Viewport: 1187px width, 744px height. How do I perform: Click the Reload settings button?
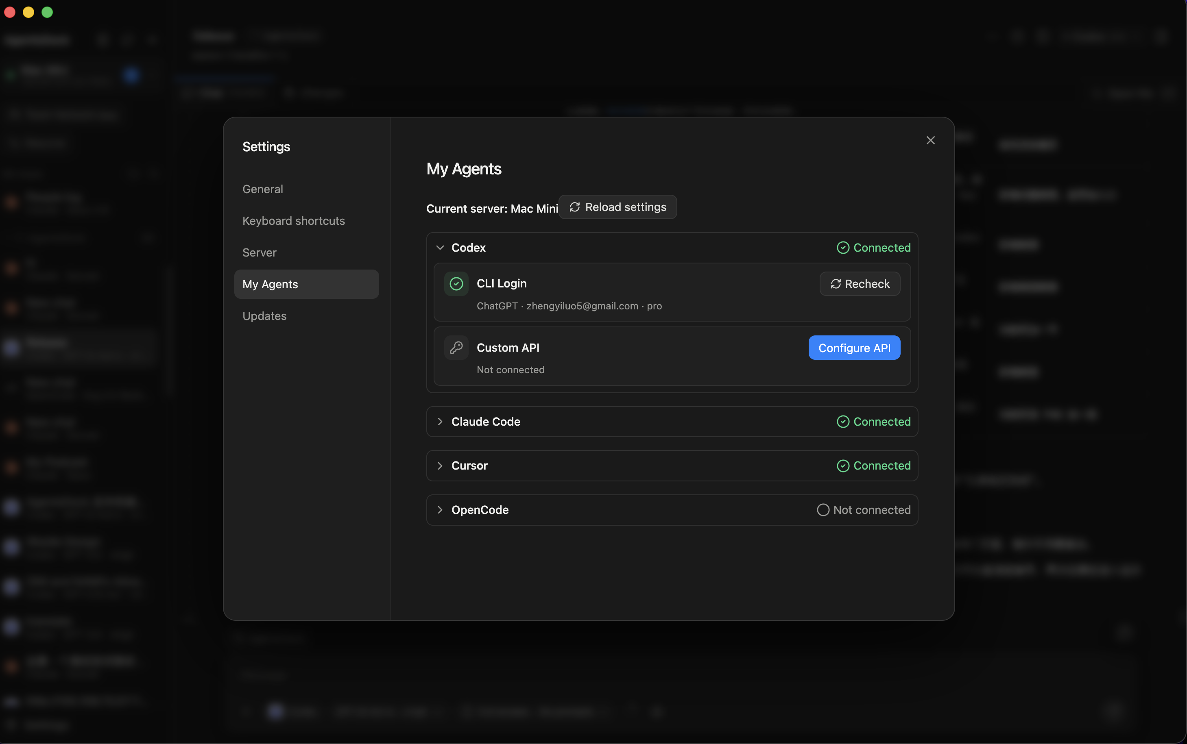618,207
